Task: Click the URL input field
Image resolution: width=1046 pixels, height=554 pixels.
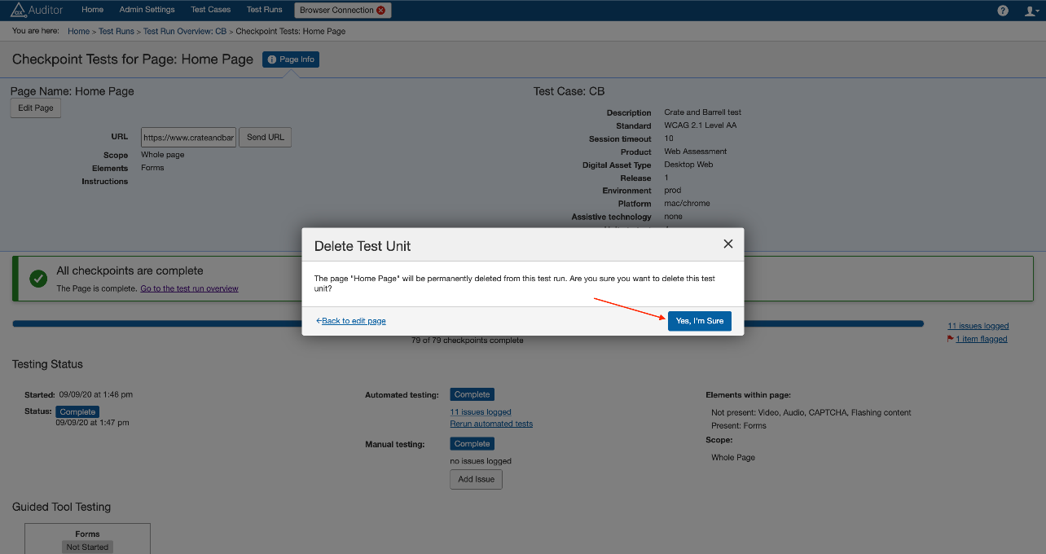Action: point(188,138)
